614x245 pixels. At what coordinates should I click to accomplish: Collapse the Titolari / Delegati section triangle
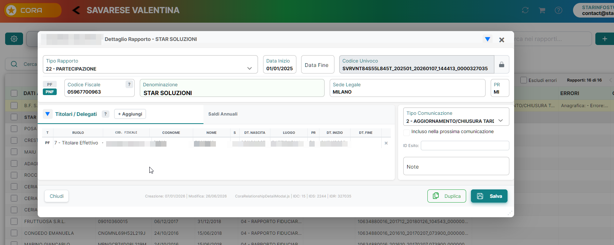pyautogui.click(x=47, y=114)
